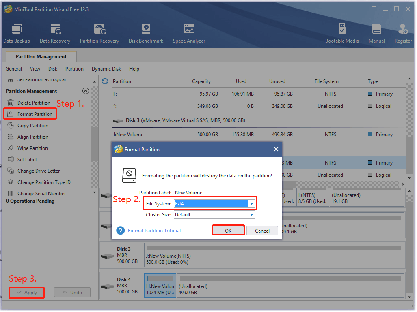Apply pending operations
The width and height of the screenshot is (417, 312).
26,293
